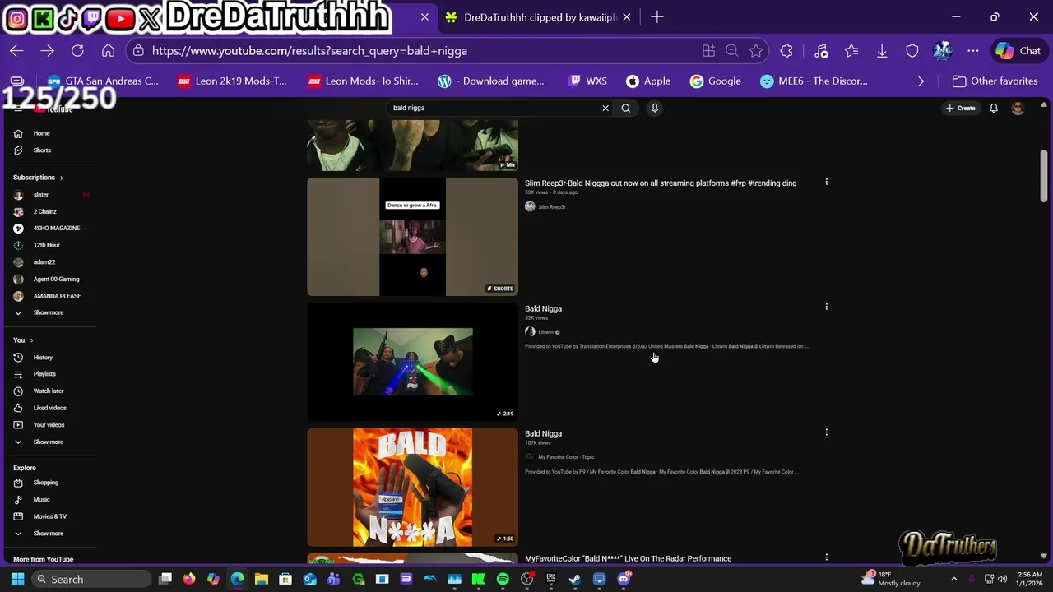Show more bookmarks bar chevron
Image resolution: width=1053 pixels, height=592 pixels.
point(921,81)
